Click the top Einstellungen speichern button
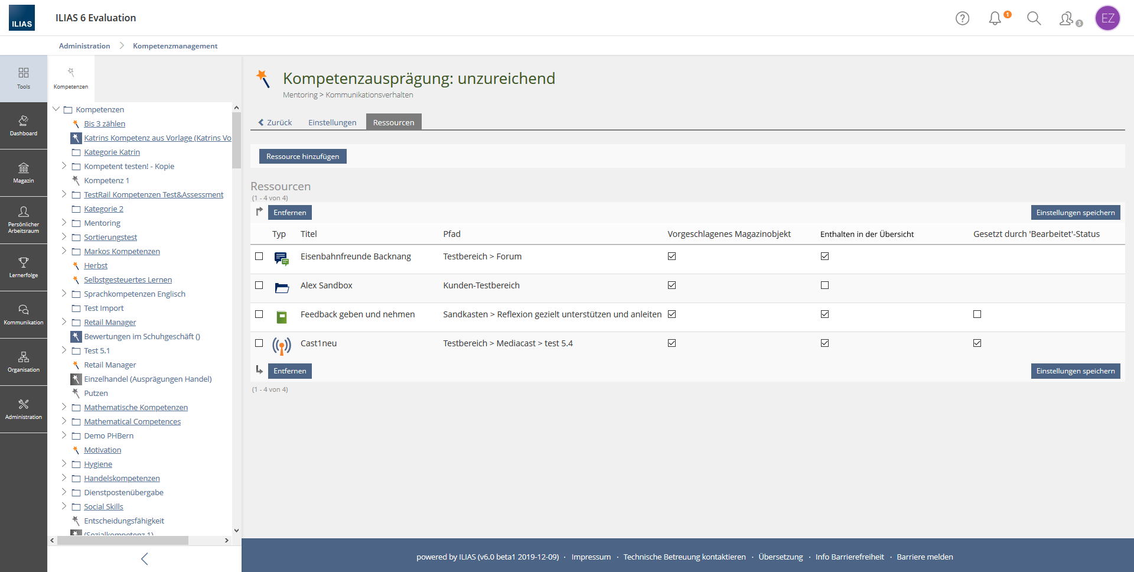Screen dimensions: 1134x572 click(x=1075, y=213)
